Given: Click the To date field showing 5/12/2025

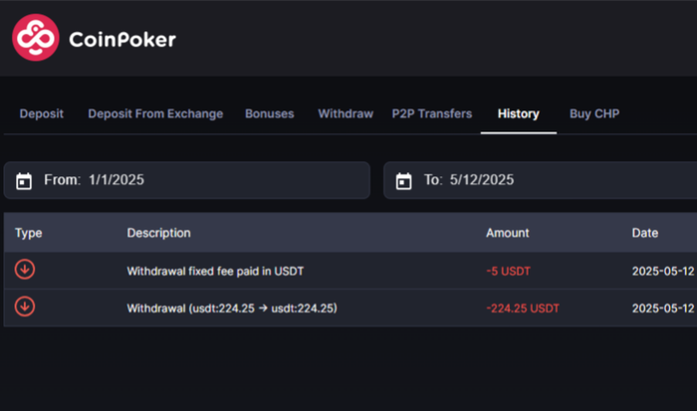Looking at the screenshot, I should [540, 180].
